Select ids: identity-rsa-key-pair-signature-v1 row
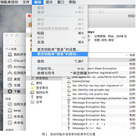Viewport: 136px width, 136px height. (x=98, y=86)
